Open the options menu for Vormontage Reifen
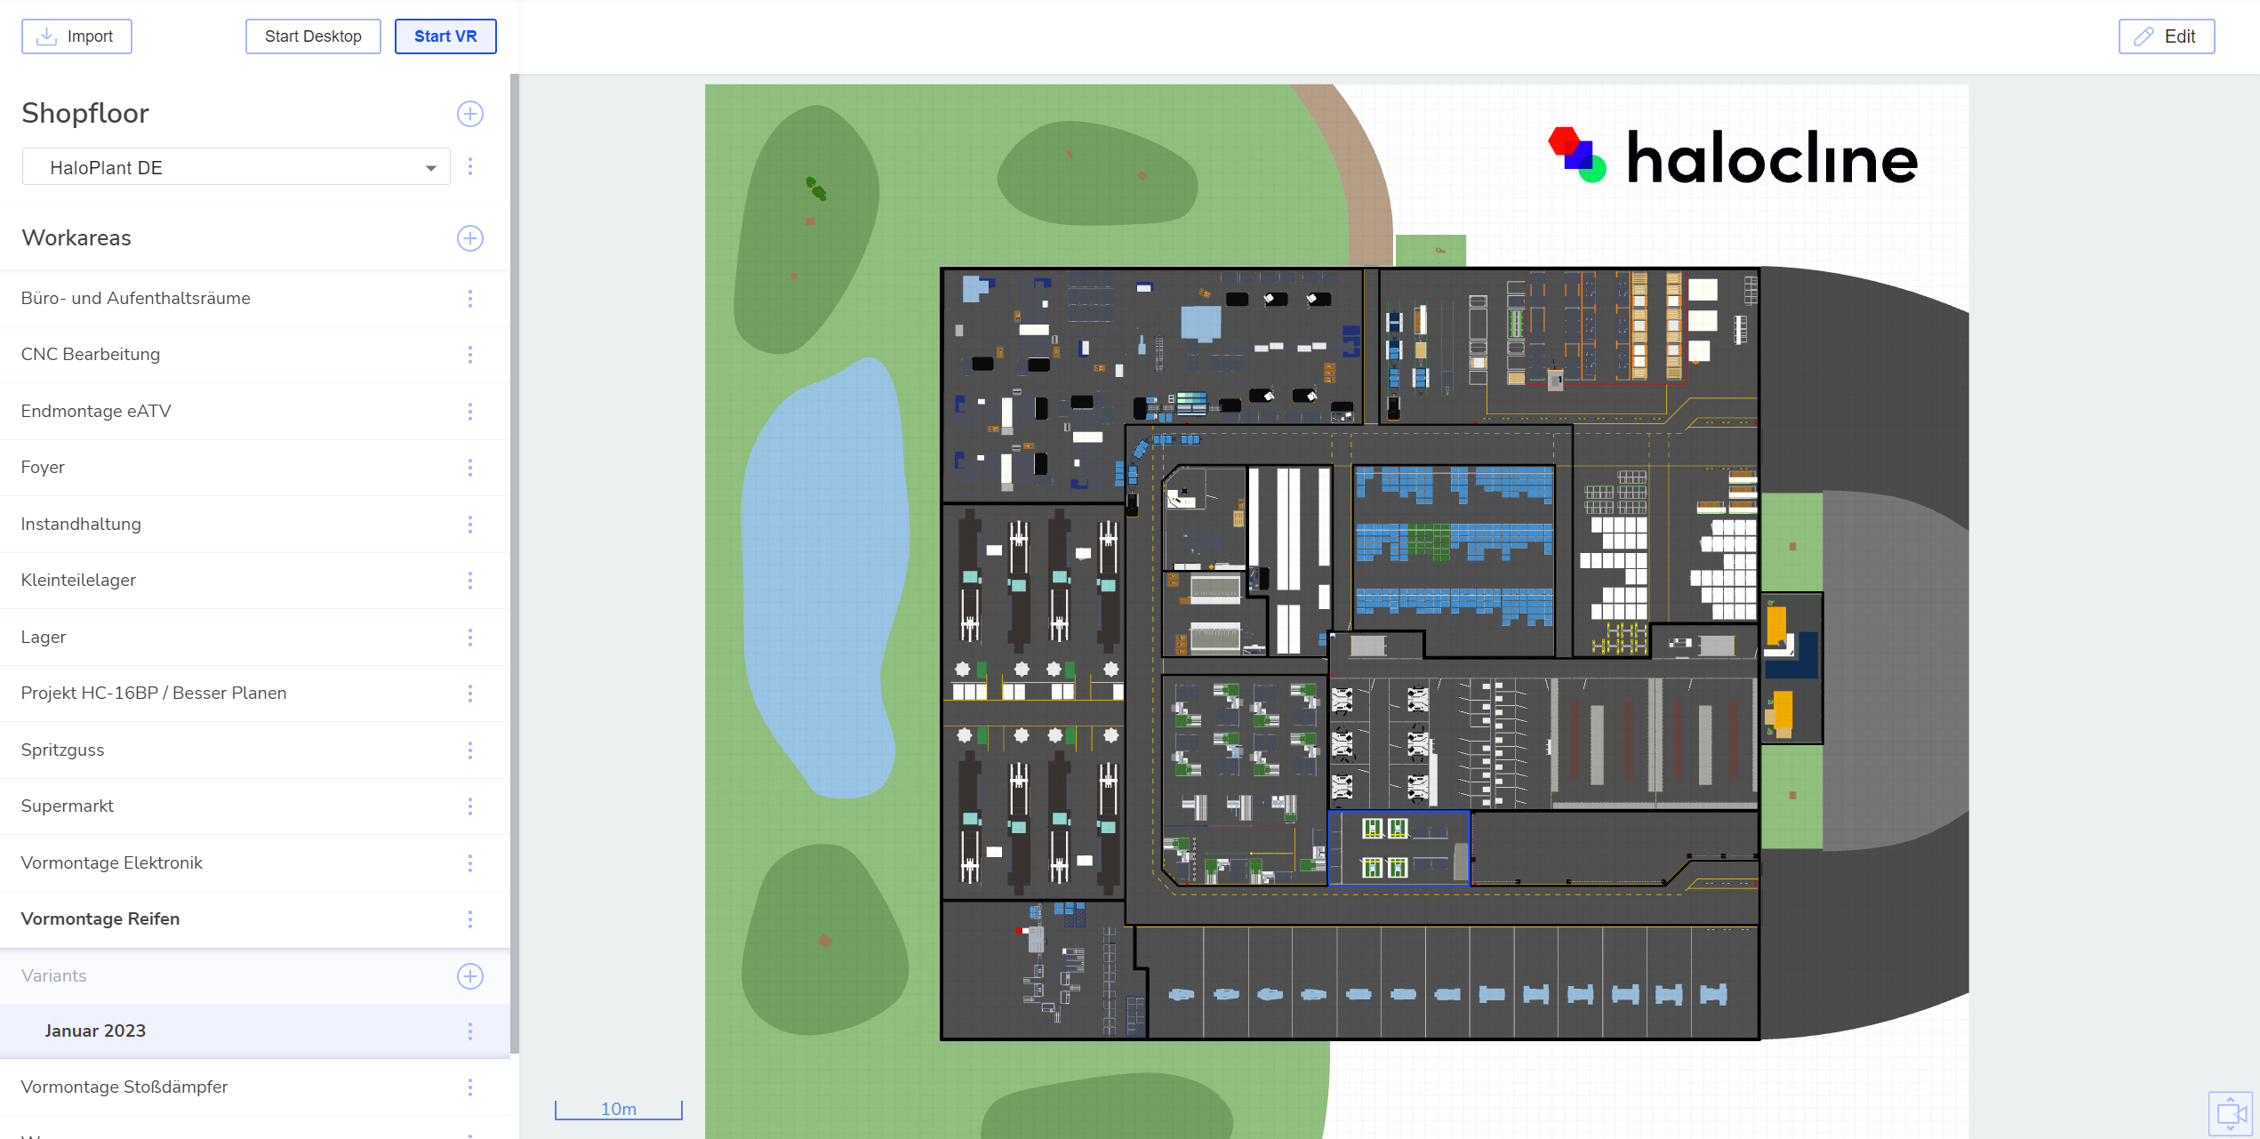Viewport: 2260px width, 1139px height. [469, 919]
